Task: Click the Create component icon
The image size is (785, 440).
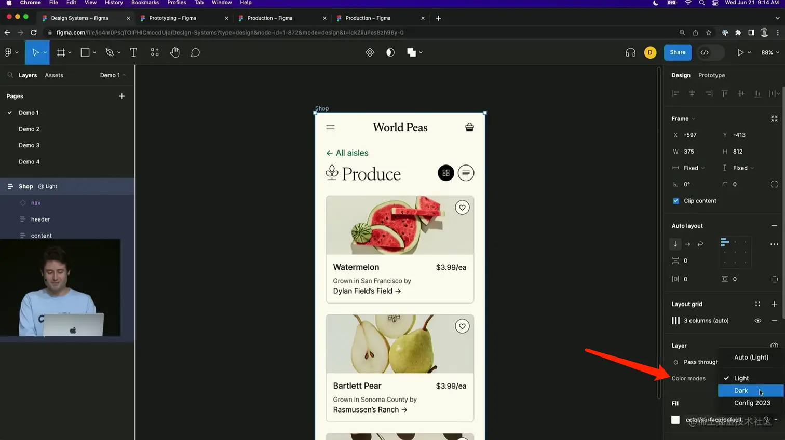Action: [370, 52]
